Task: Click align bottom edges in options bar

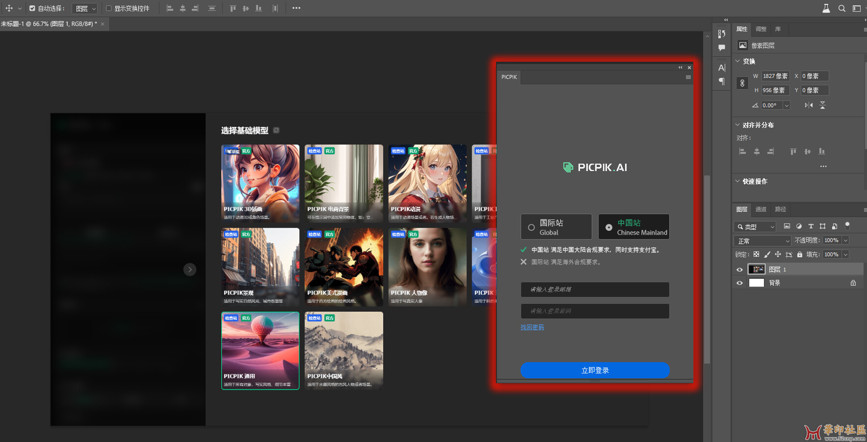Action: pyautogui.click(x=259, y=8)
